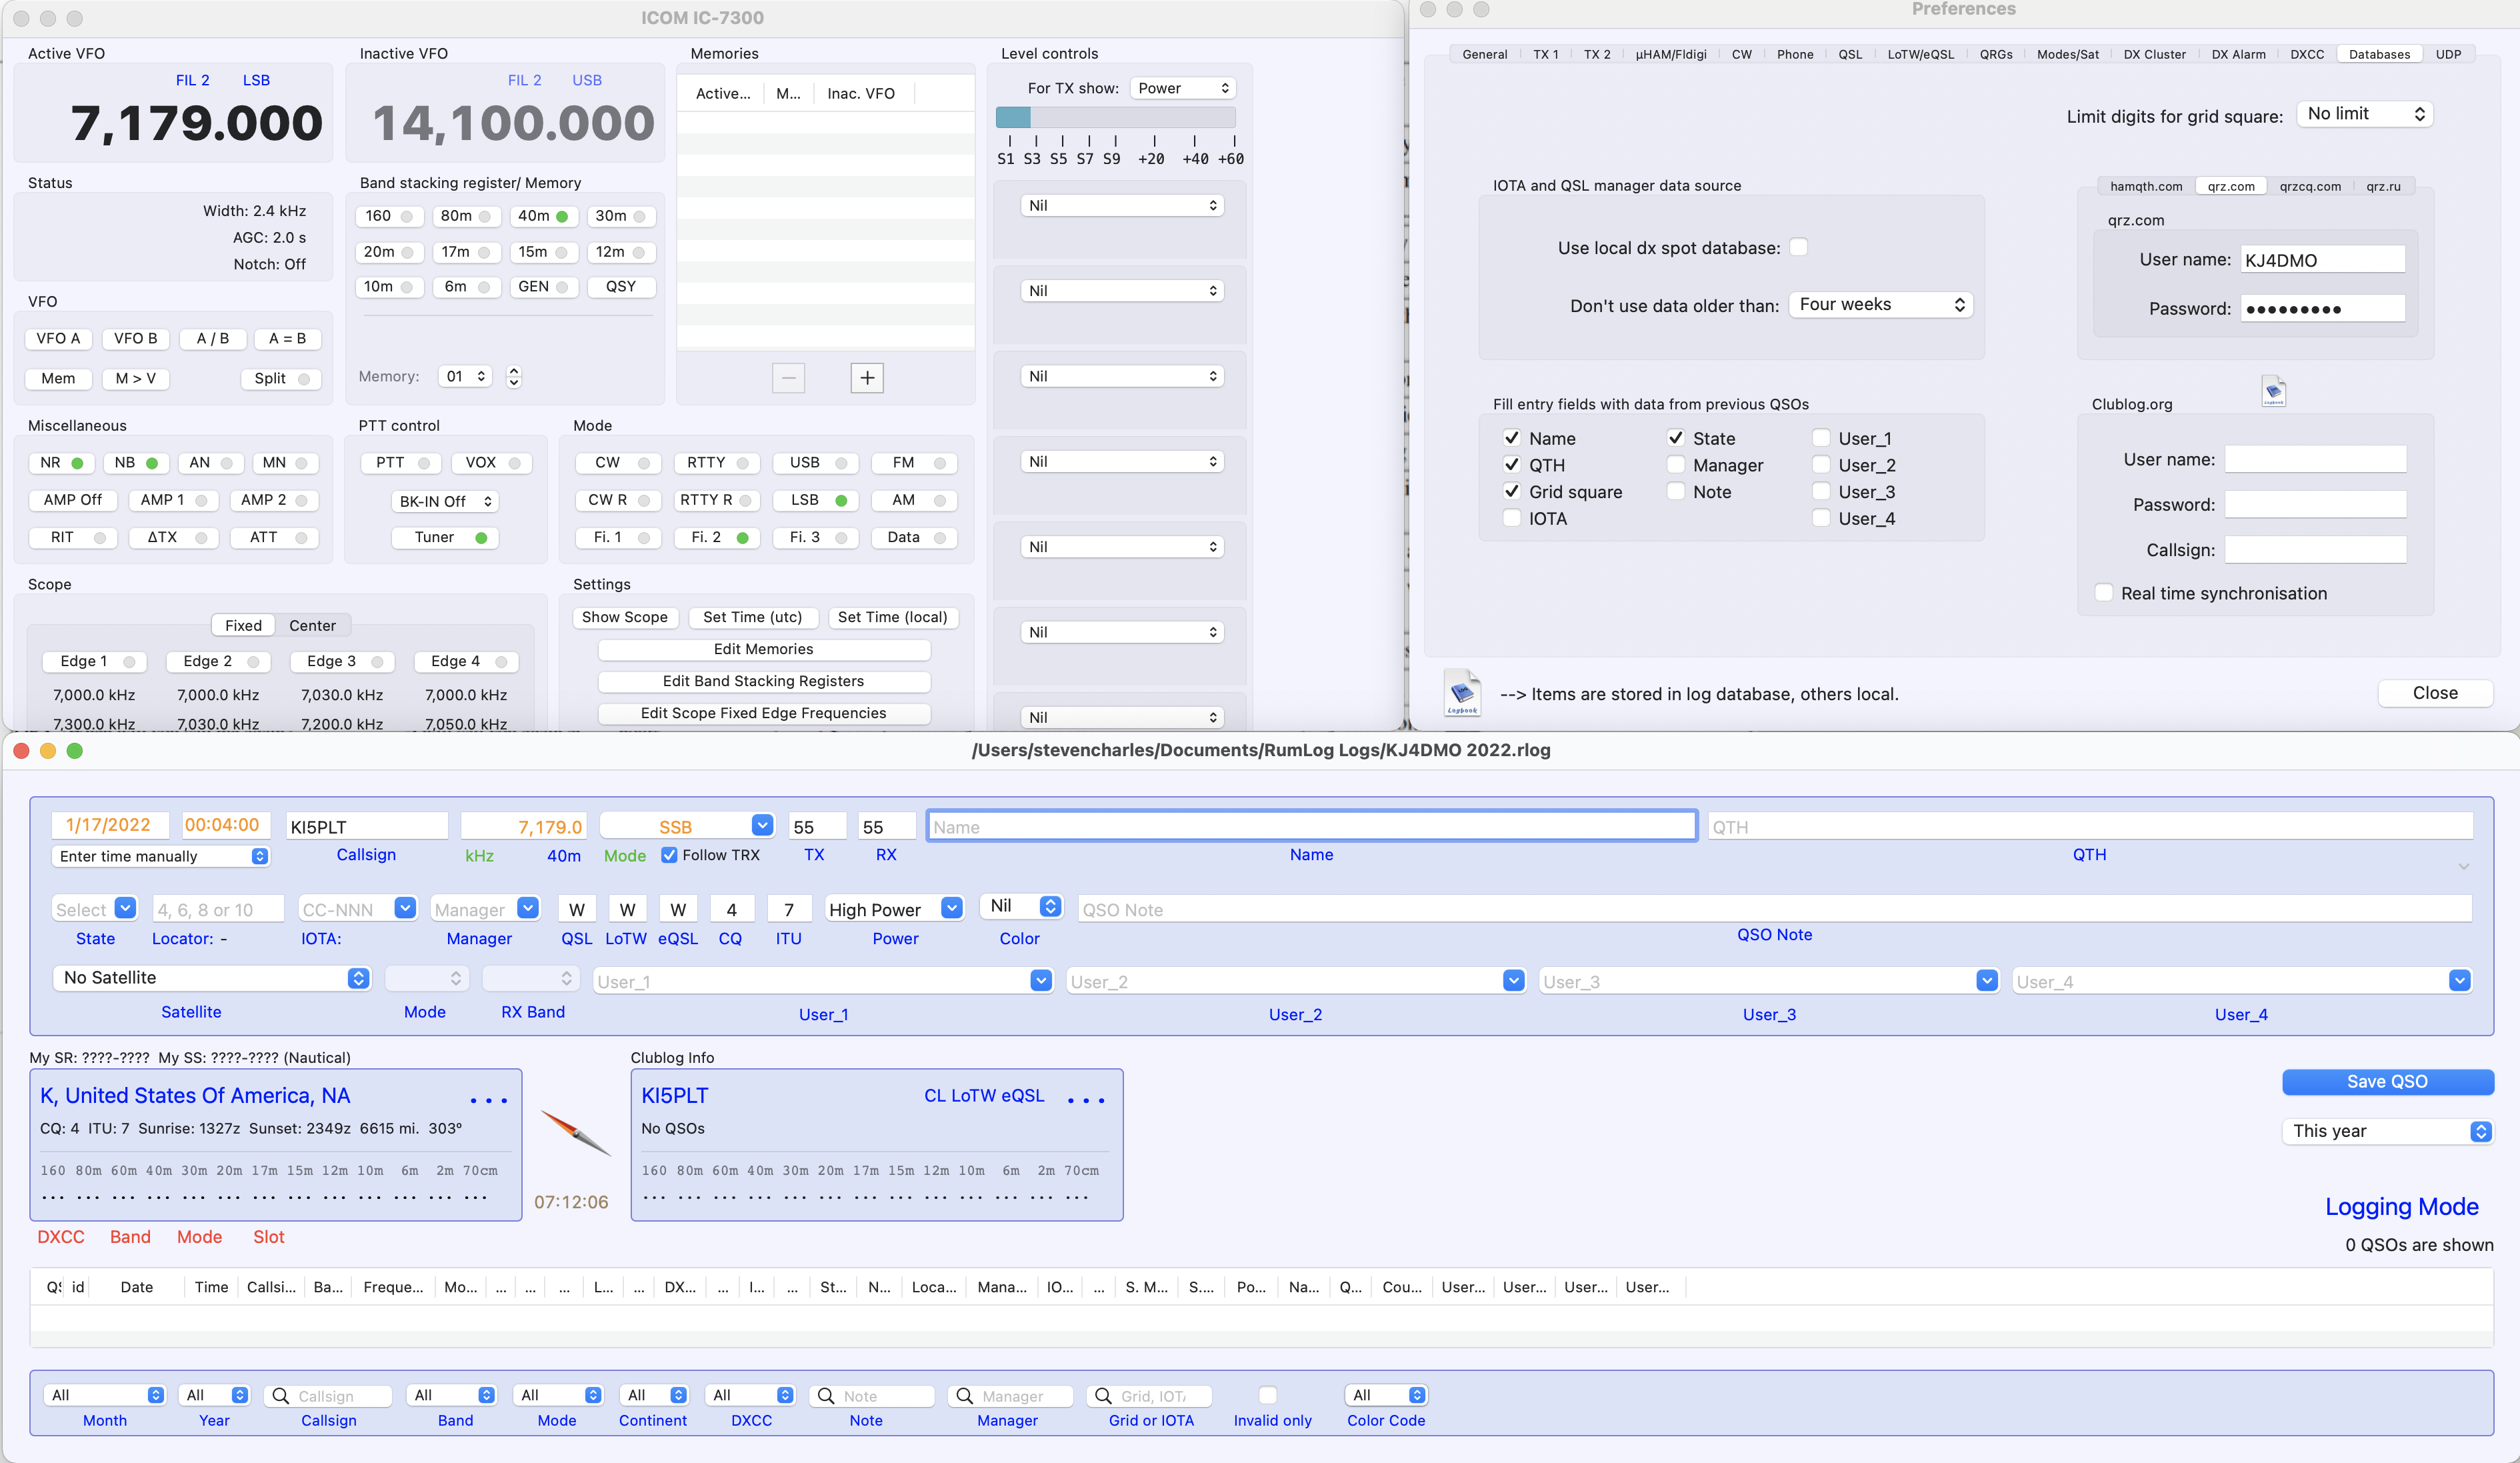Enable Split in the VFO section

pyautogui.click(x=281, y=378)
